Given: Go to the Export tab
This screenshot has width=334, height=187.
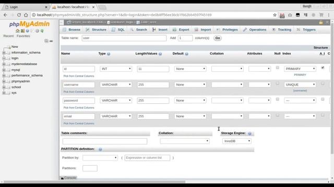Looking at the screenshot, I should coord(181,30).
